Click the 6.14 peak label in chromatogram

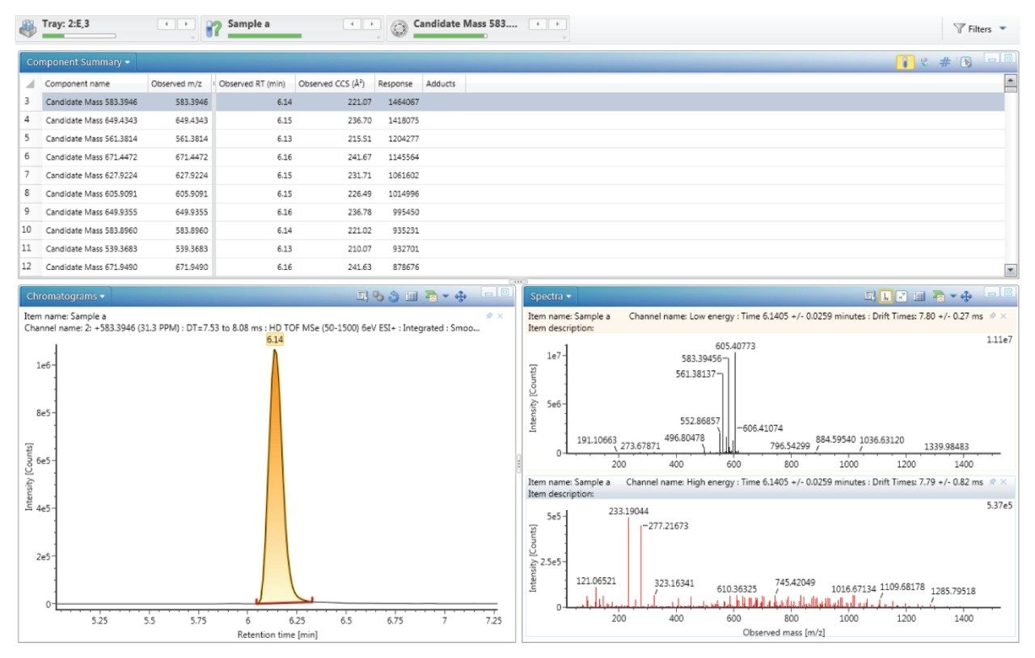click(x=275, y=341)
